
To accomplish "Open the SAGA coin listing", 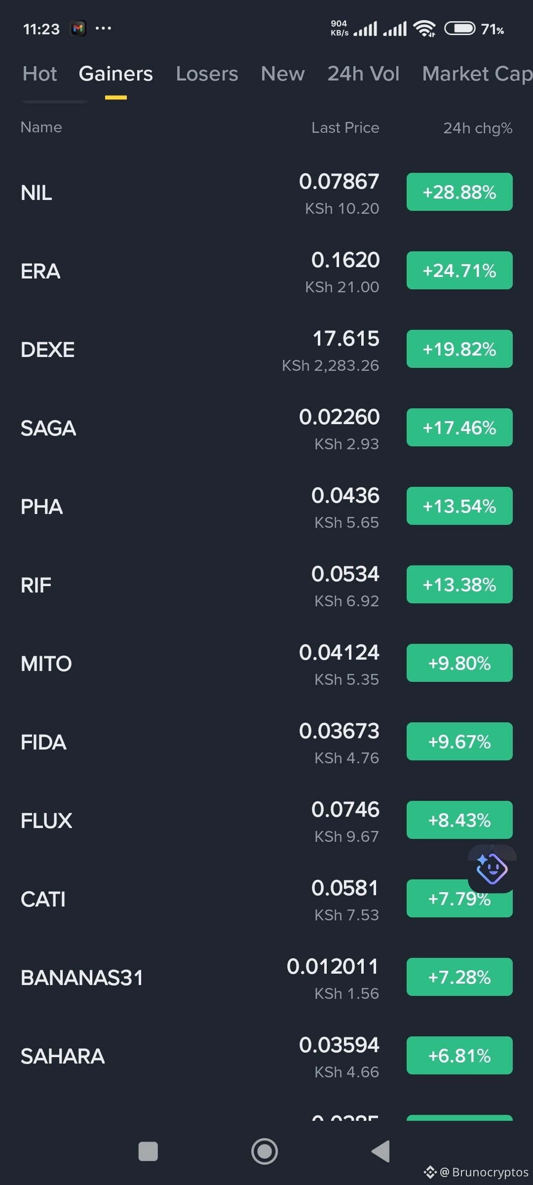I will [x=266, y=428].
